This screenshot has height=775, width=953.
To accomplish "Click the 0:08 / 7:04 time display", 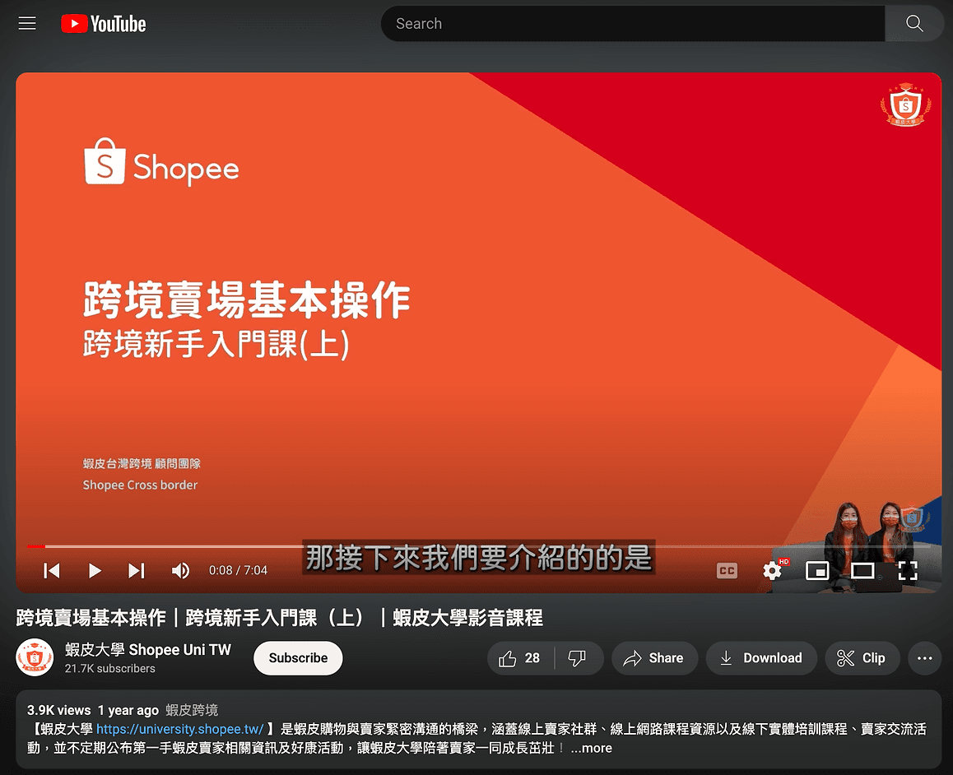I will 239,570.
